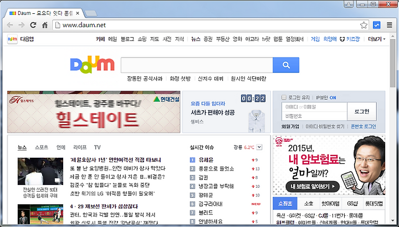Open the baseball news thumbnail
This screenshot has height=227, width=399.
(x=40, y=214)
